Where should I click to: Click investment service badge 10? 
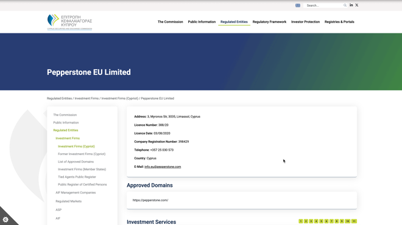pyautogui.click(x=347, y=221)
